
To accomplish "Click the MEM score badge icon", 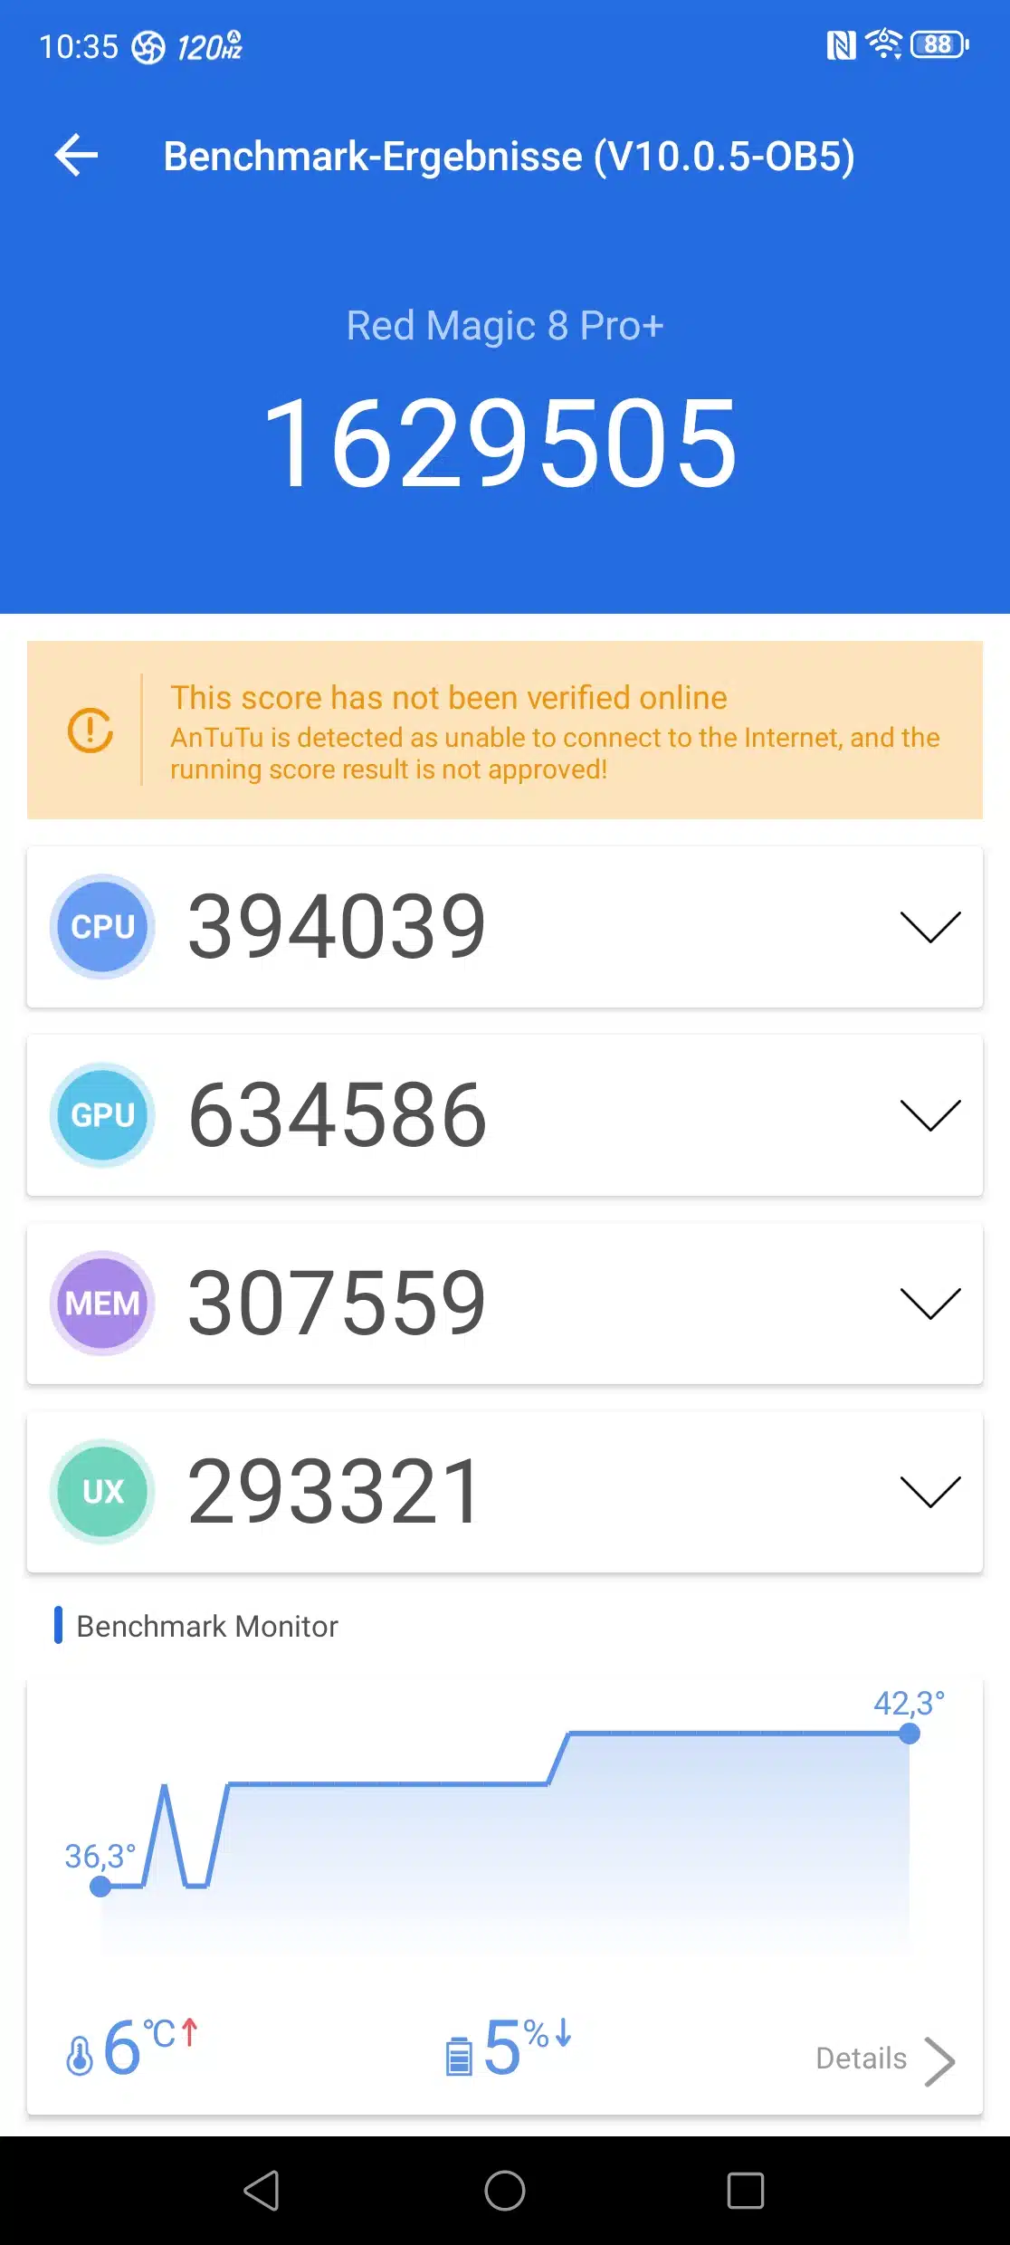I will [x=103, y=1304].
